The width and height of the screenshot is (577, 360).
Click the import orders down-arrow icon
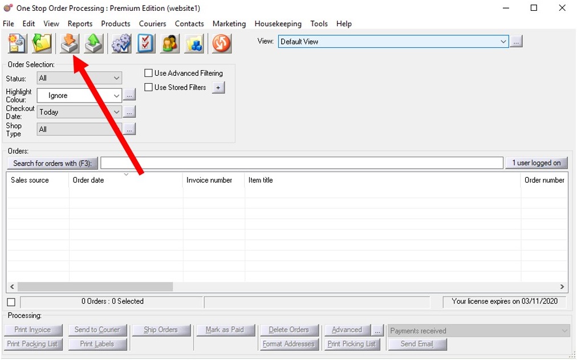tap(70, 43)
